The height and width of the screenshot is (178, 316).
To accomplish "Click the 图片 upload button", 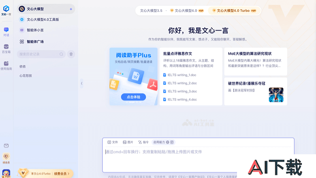I will click(128, 142).
